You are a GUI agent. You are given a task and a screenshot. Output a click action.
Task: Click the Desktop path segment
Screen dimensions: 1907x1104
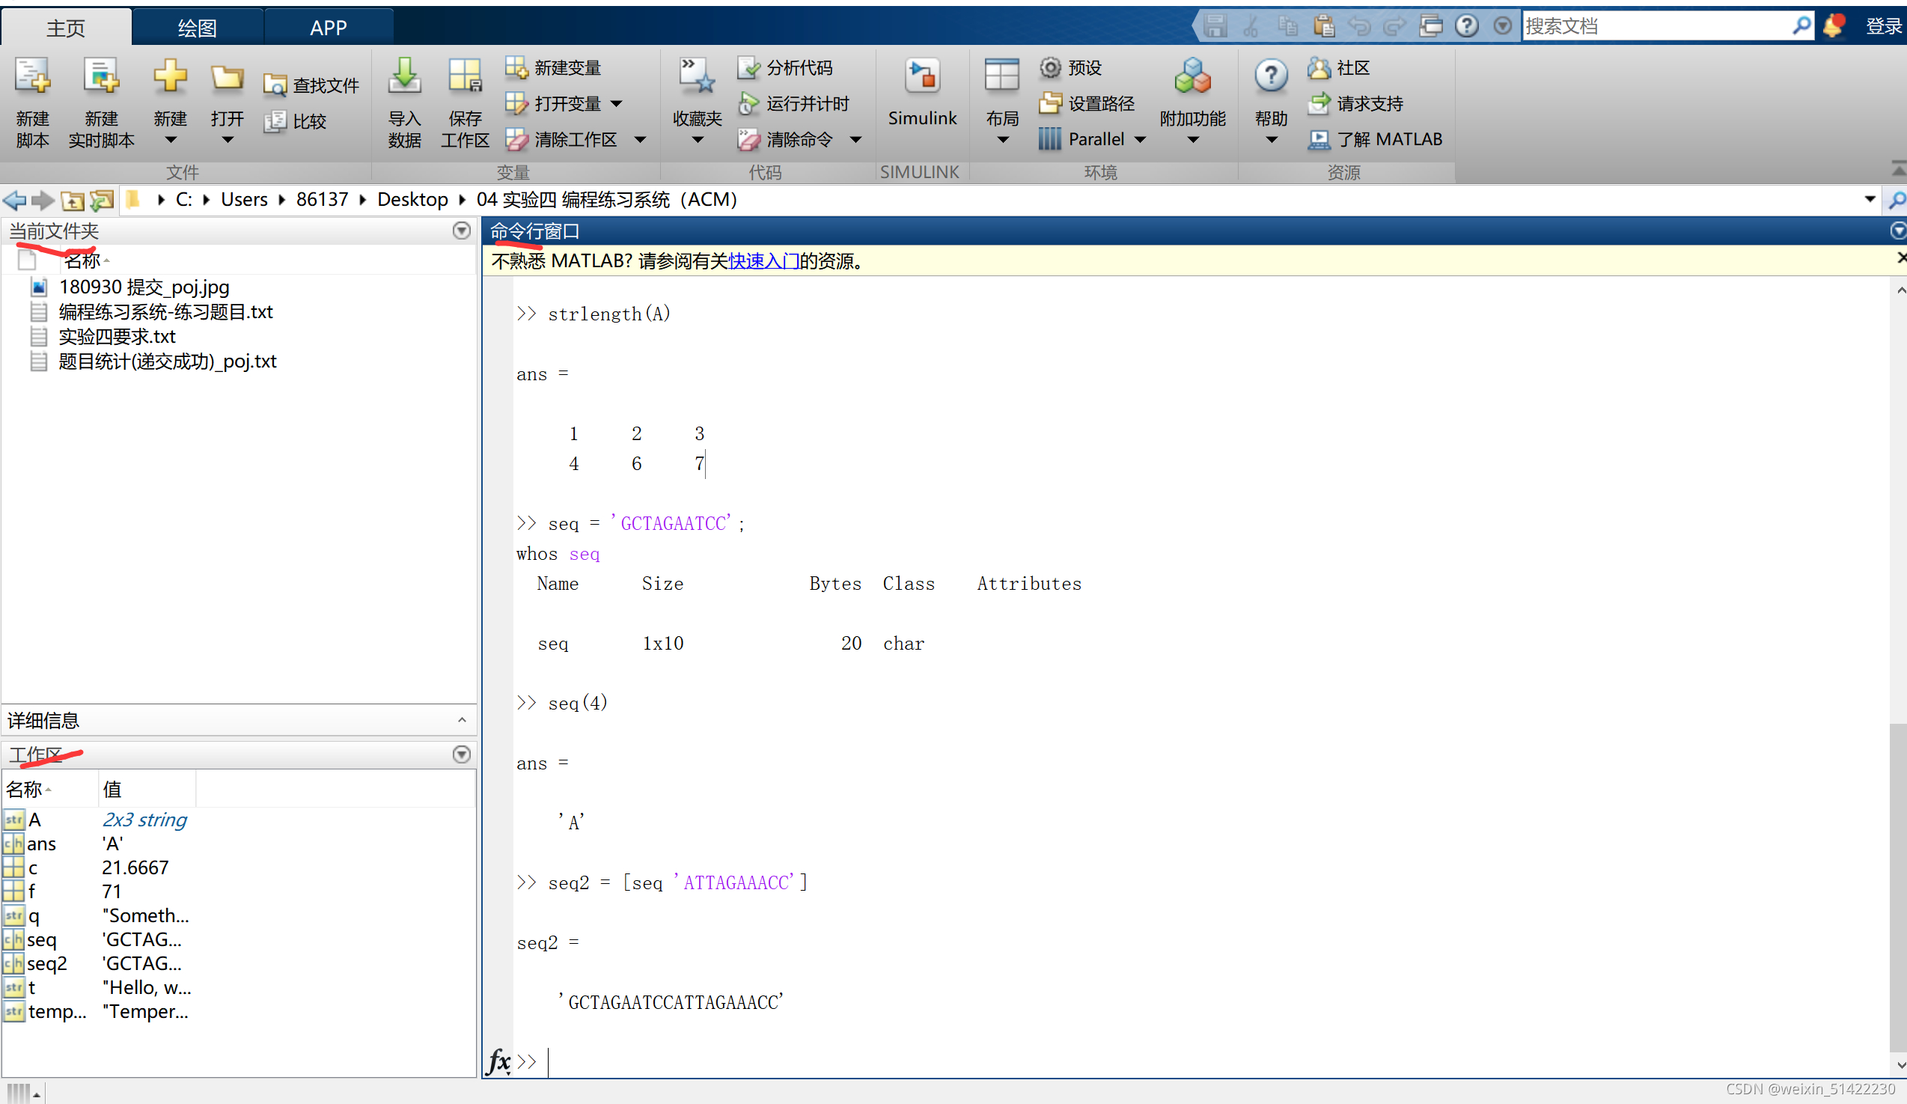tap(412, 200)
